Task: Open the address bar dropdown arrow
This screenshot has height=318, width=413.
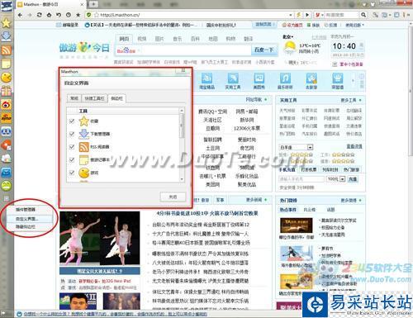Action: point(291,15)
